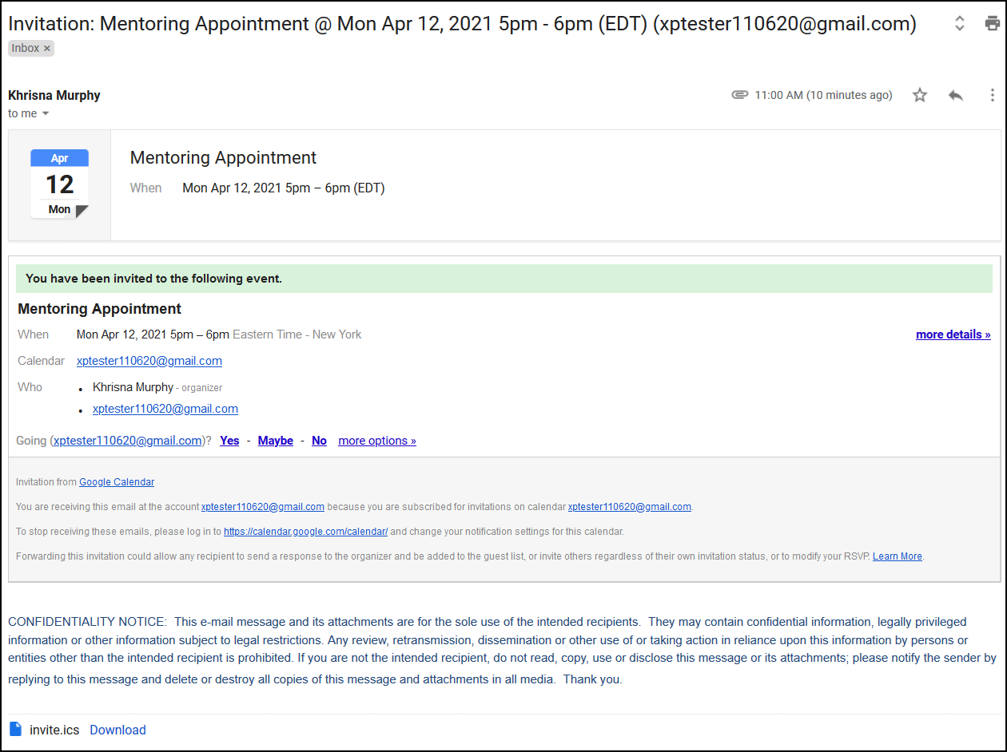This screenshot has width=1007, height=752.
Task: Click the Calendar row email address link
Action: (x=149, y=361)
